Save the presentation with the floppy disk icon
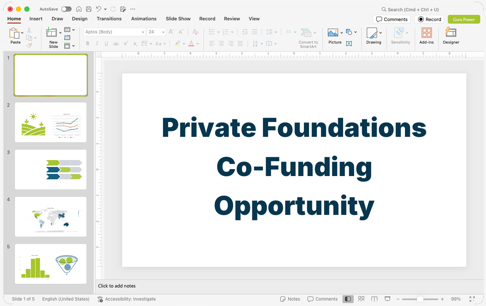Image resolution: width=486 pixels, height=306 pixels. click(89, 9)
